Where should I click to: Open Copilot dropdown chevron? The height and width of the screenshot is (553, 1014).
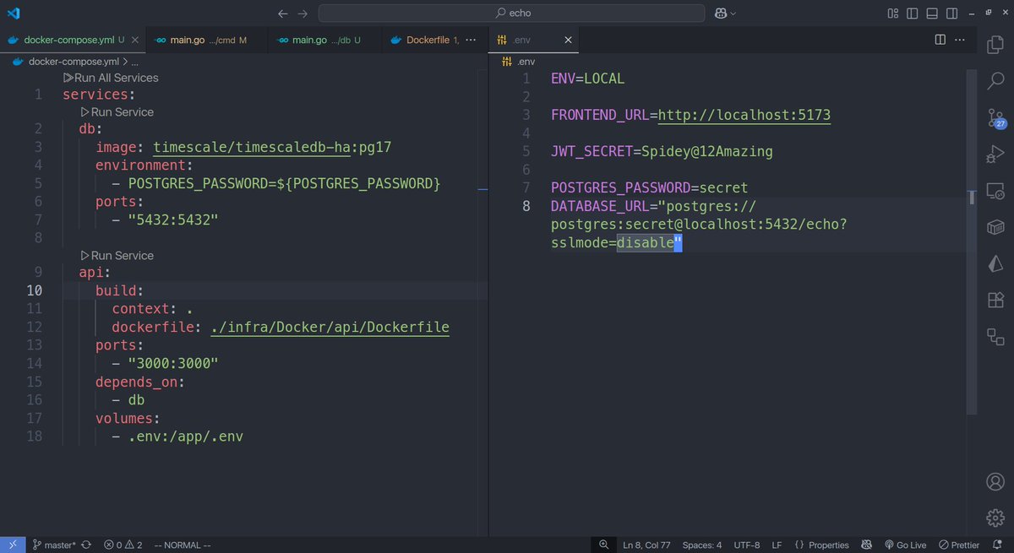pos(733,14)
